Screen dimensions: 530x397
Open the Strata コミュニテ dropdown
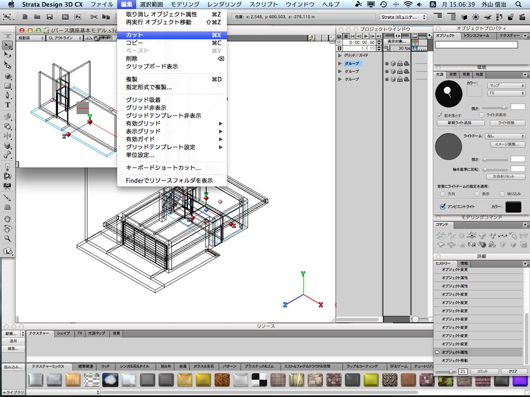[x=403, y=17]
